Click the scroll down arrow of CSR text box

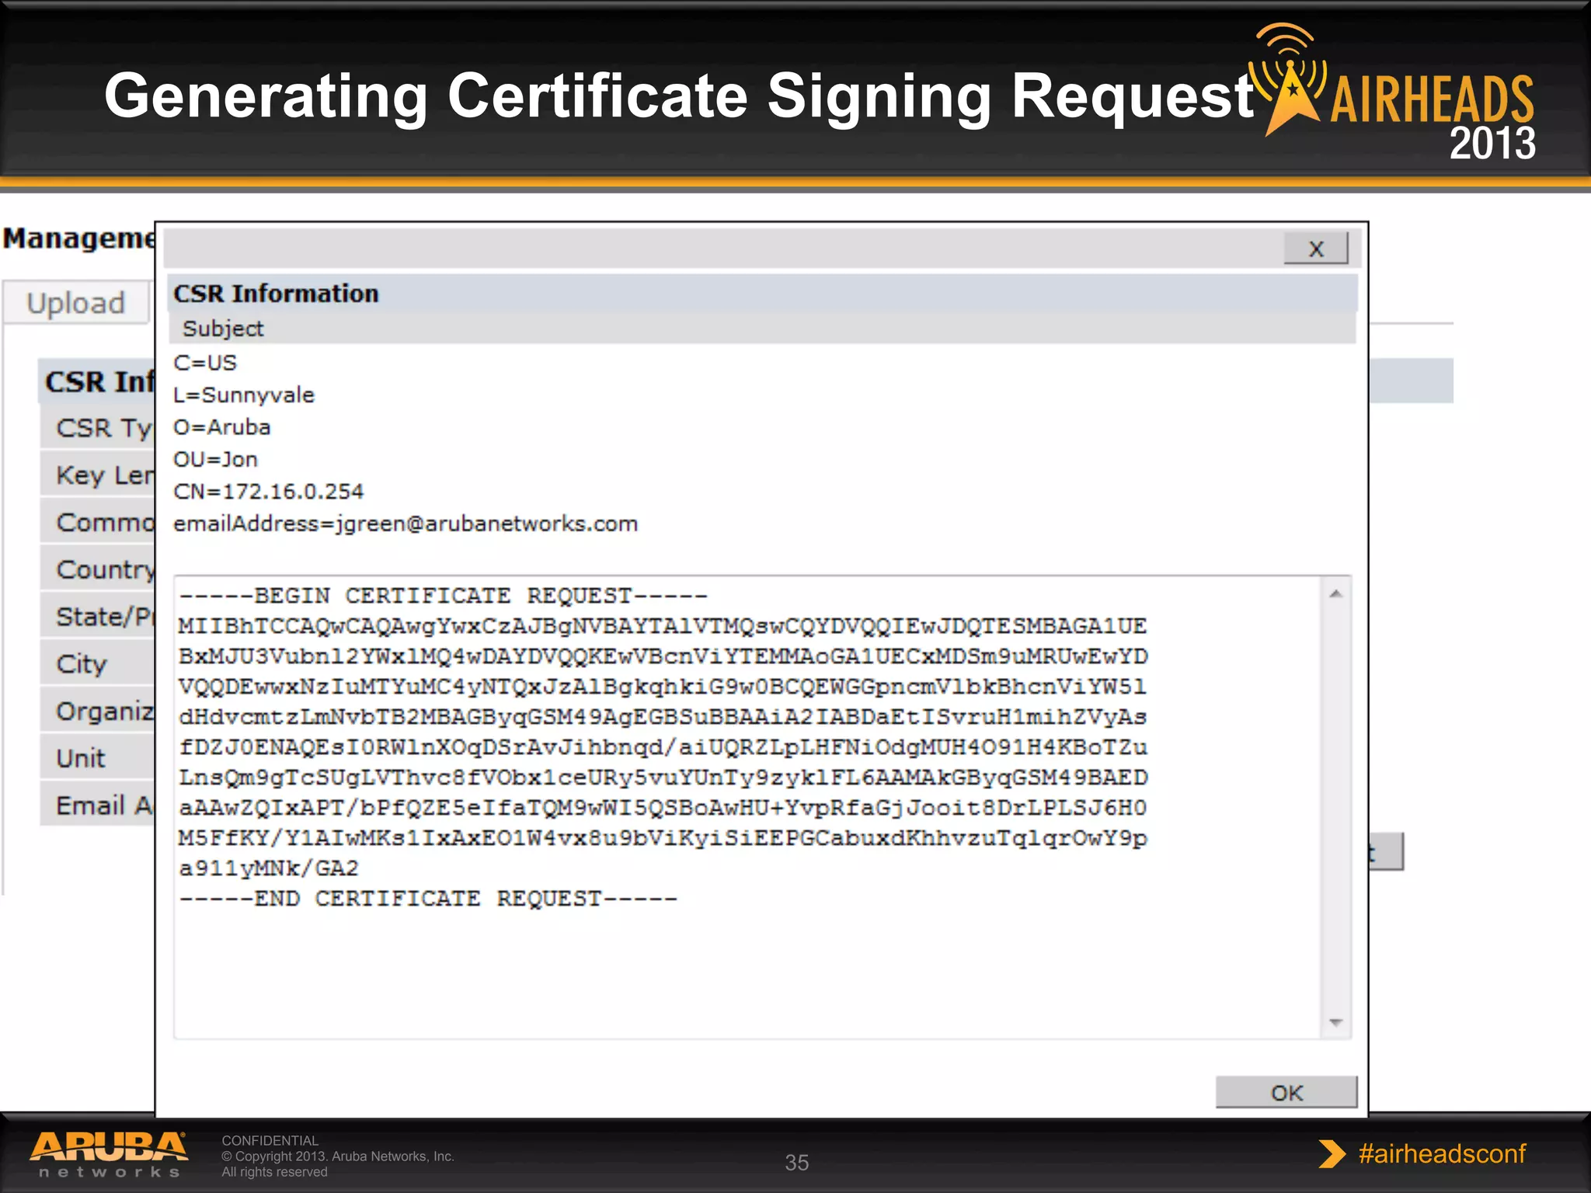[x=1336, y=1022]
